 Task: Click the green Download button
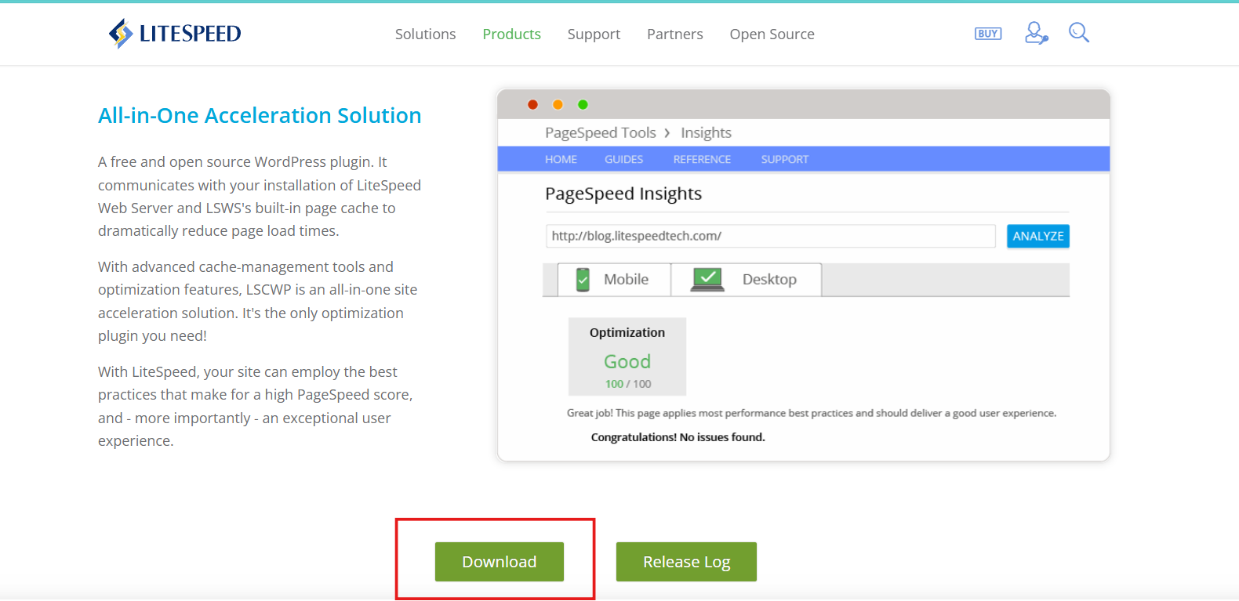click(x=500, y=562)
